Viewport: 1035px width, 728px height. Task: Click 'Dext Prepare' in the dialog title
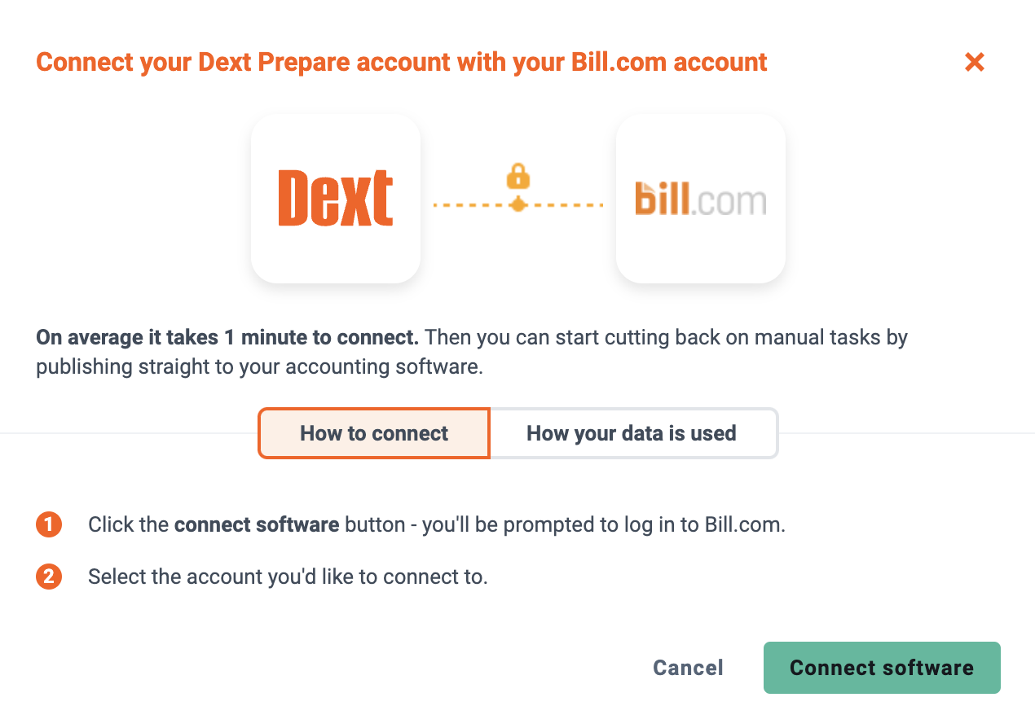[x=306, y=62]
